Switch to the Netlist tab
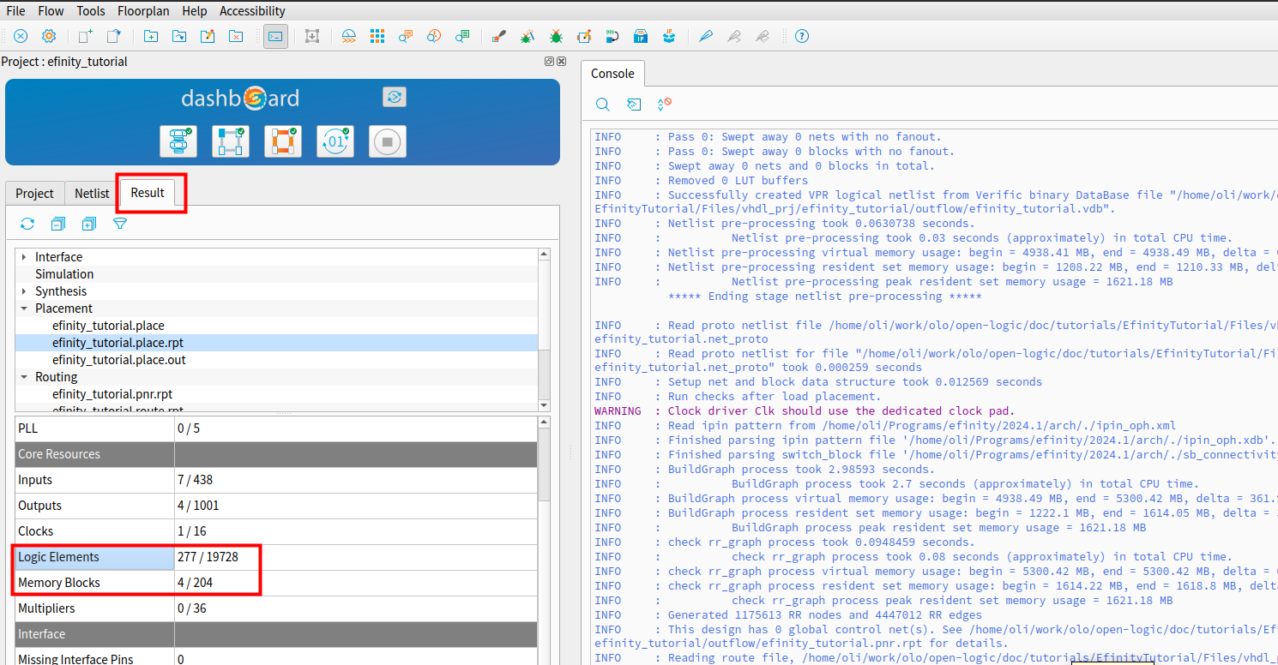This screenshot has width=1278, height=665. click(92, 194)
